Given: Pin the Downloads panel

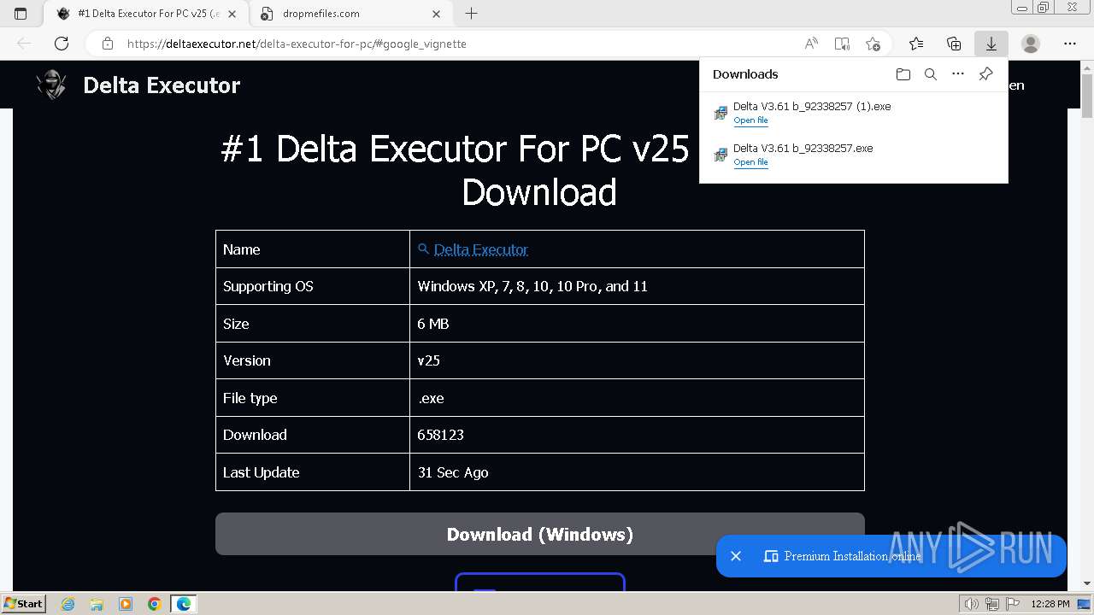Looking at the screenshot, I should [x=985, y=74].
